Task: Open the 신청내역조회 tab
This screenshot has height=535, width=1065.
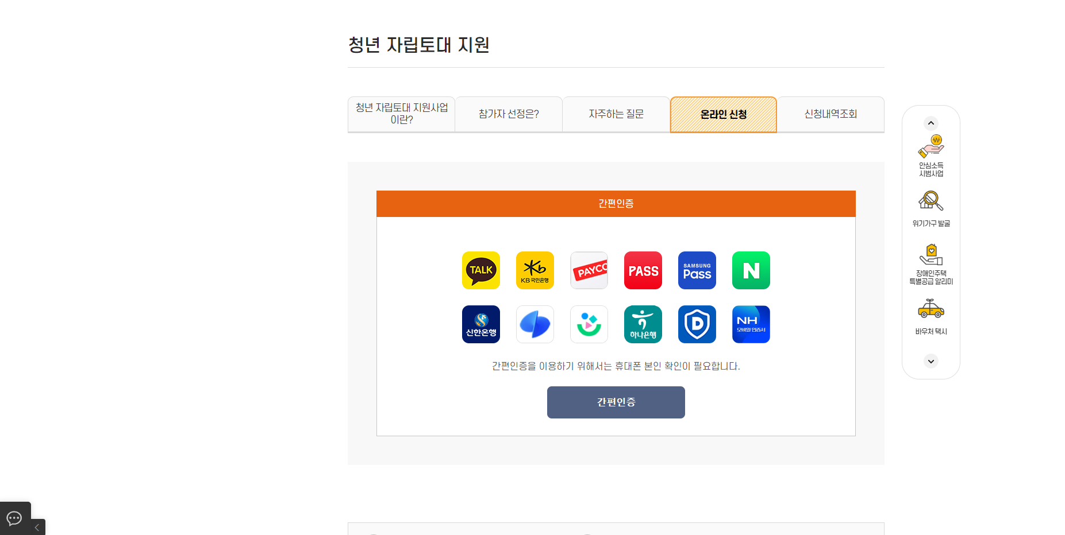Action: (830, 114)
